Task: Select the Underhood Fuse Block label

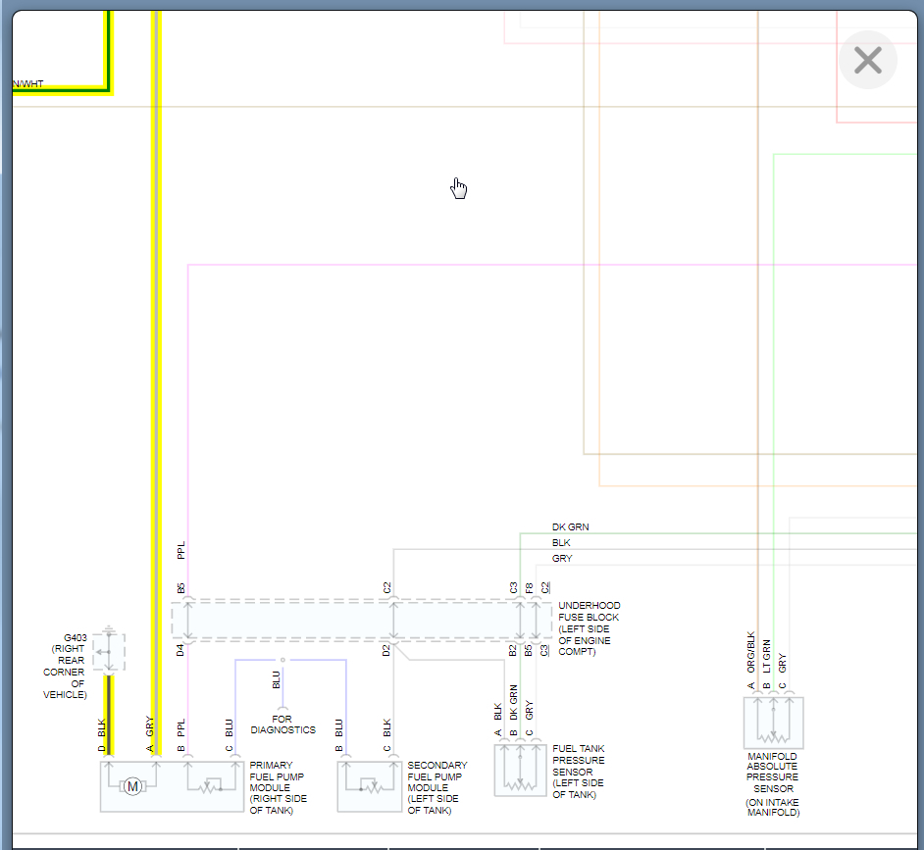Action: [589, 627]
